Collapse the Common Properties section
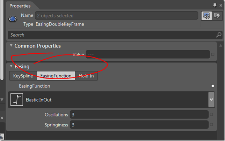The image size is (225, 141). pyautogui.click(x=11, y=45)
